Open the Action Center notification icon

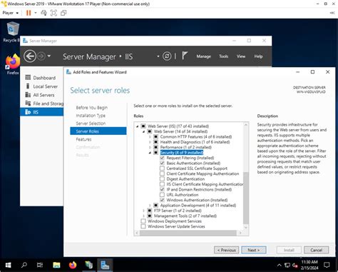tap(327, 265)
